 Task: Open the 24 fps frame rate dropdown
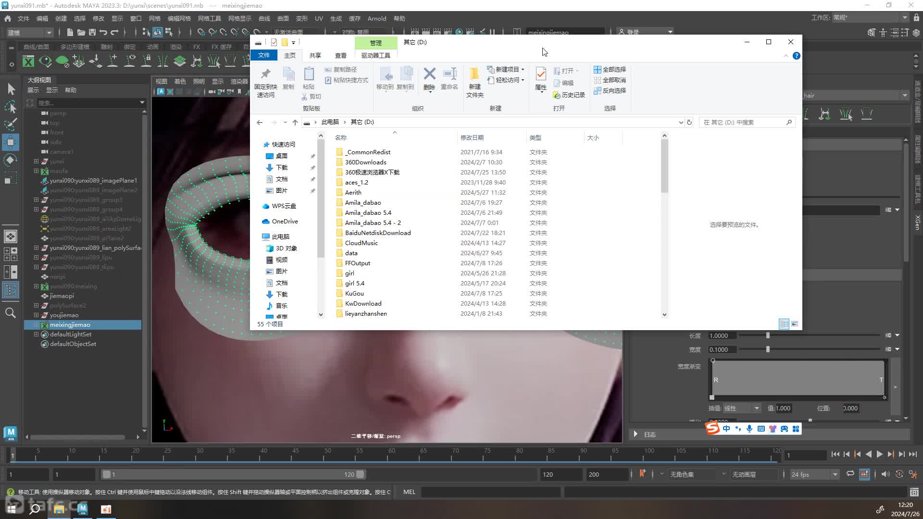coord(814,474)
